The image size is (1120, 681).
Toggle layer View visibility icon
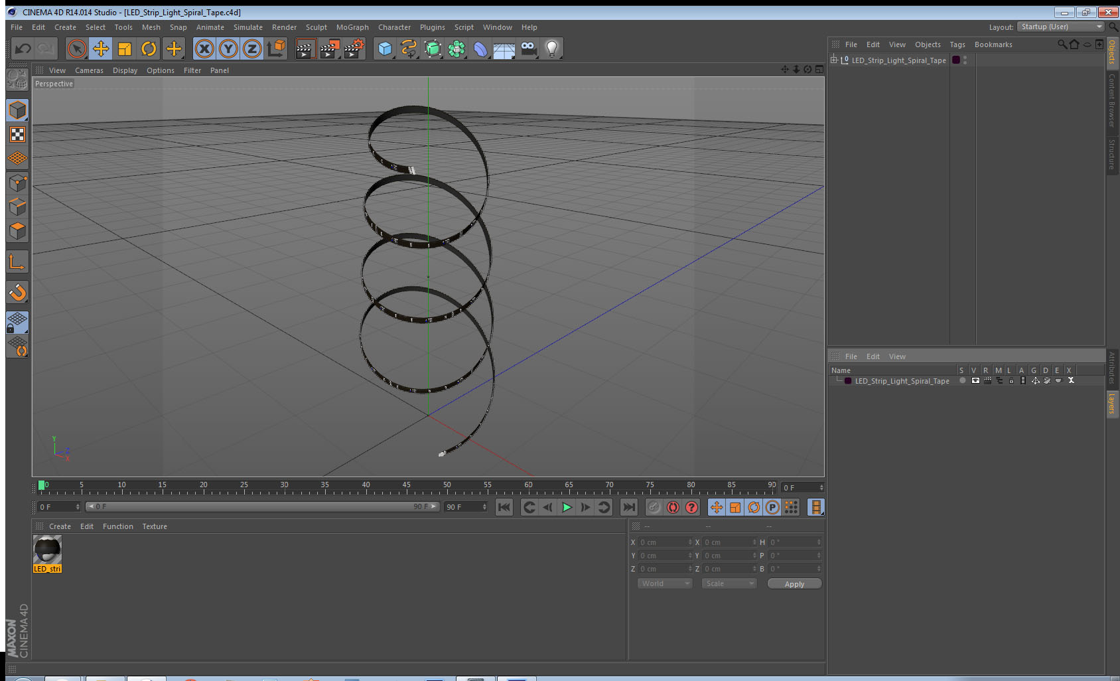(x=975, y=380)
